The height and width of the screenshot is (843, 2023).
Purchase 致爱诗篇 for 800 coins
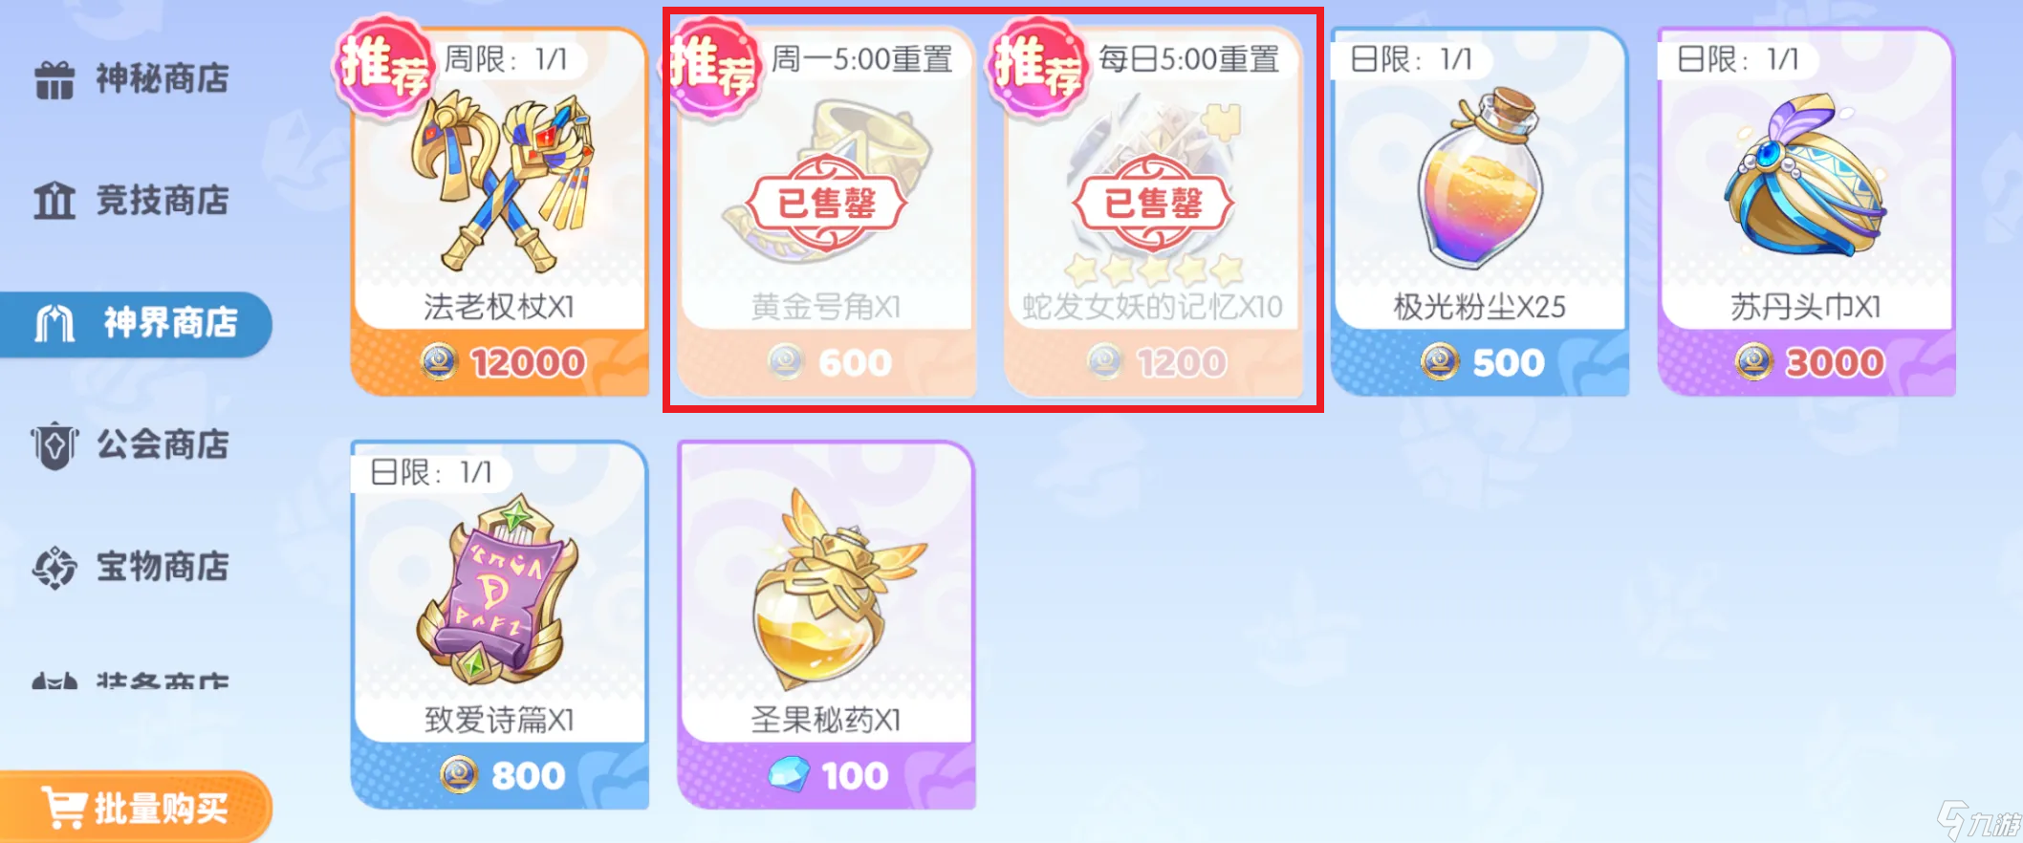pos(501,775)
